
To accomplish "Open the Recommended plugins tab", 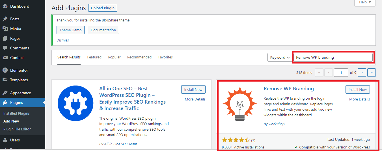I will pyautogui.click(x=139, y=57).
